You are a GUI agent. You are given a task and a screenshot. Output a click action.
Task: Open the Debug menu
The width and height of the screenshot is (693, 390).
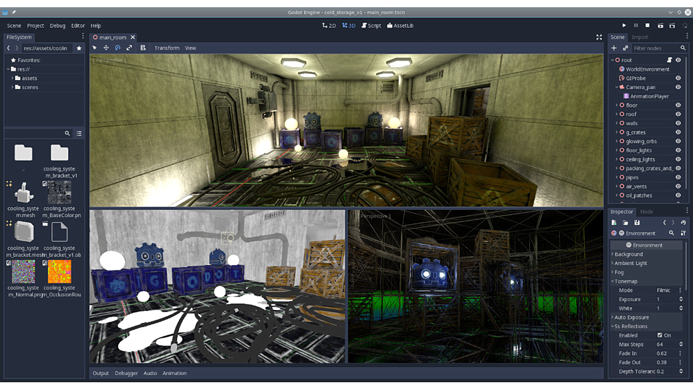[58, 26]
